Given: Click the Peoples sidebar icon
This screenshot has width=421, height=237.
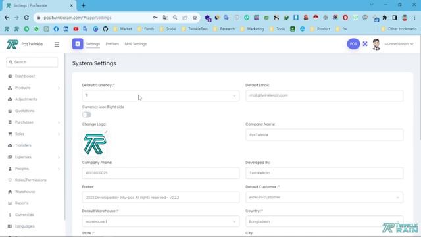Looking at the screenshot, I should pos(10,169).
